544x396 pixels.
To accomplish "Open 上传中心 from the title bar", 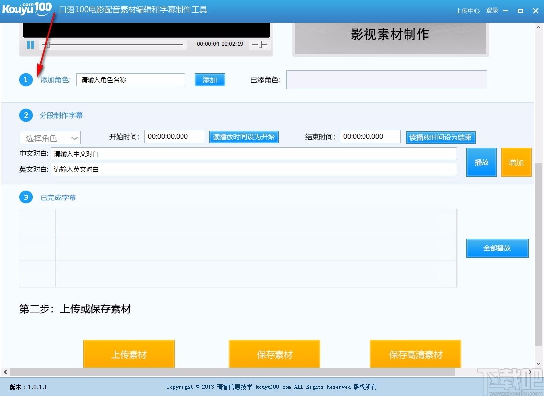I will click(467, 10).
